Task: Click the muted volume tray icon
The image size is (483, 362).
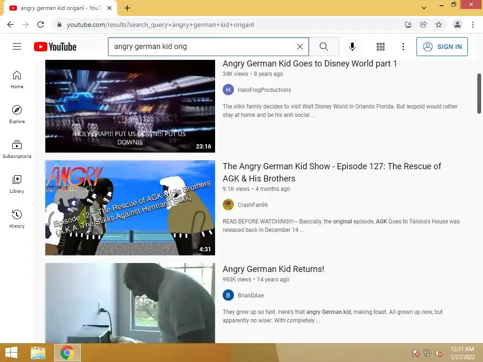Action: point(439,353)
